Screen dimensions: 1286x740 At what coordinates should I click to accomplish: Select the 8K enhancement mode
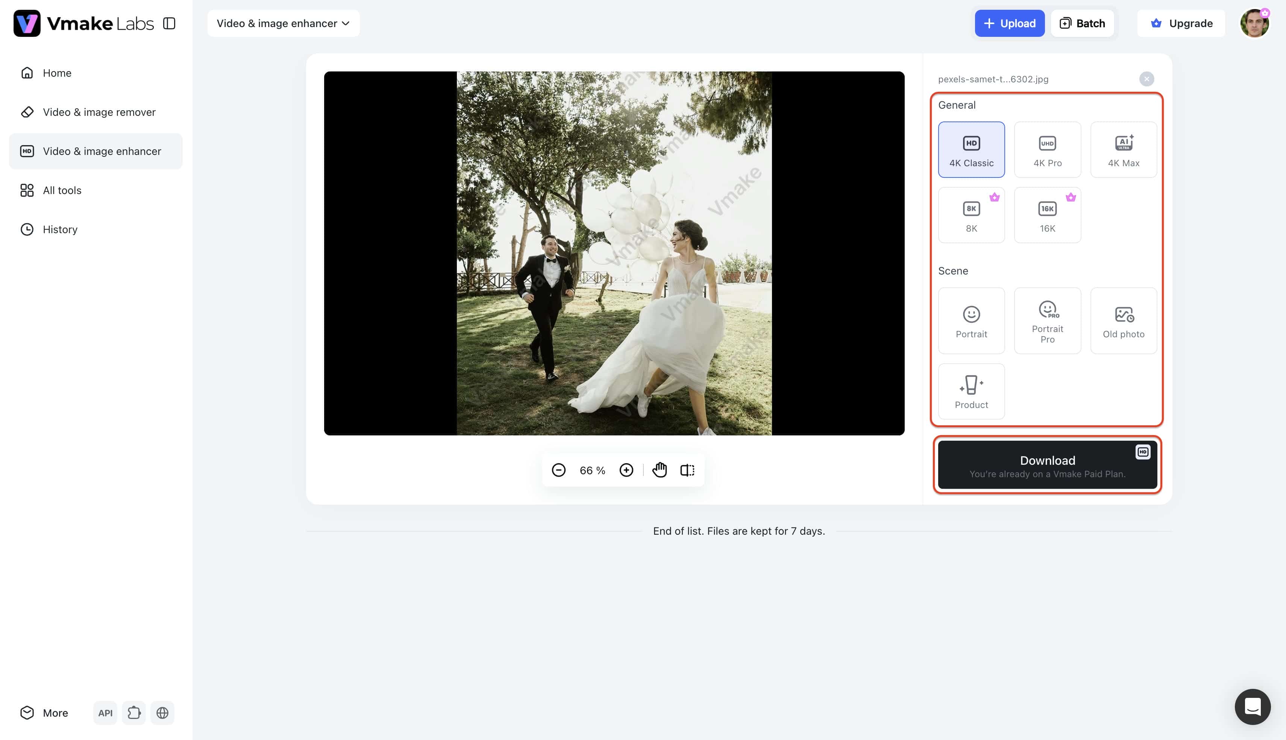(x=971, y=215)
